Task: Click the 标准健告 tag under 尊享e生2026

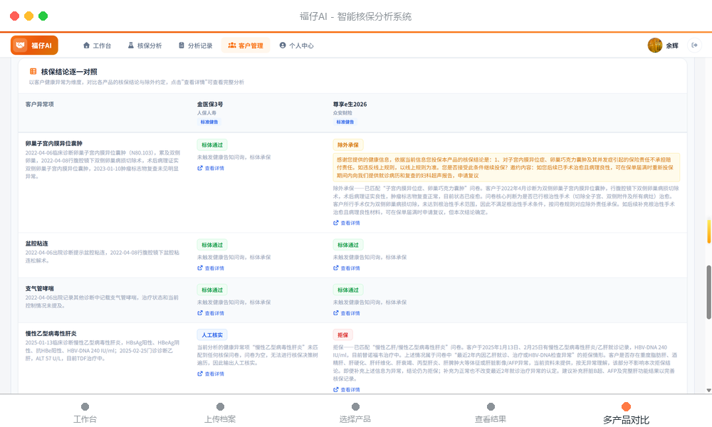Action: tap(345, 122)
